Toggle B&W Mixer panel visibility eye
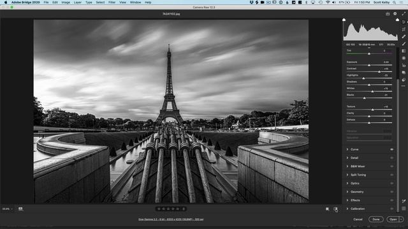The height and width of the screenshot is (229, 408). click(x=391, y=167)
